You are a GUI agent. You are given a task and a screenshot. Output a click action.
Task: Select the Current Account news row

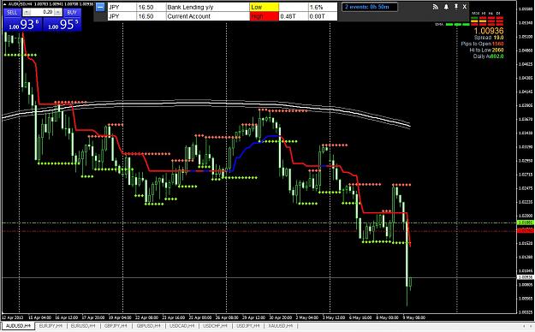click(x=223, y=16)
